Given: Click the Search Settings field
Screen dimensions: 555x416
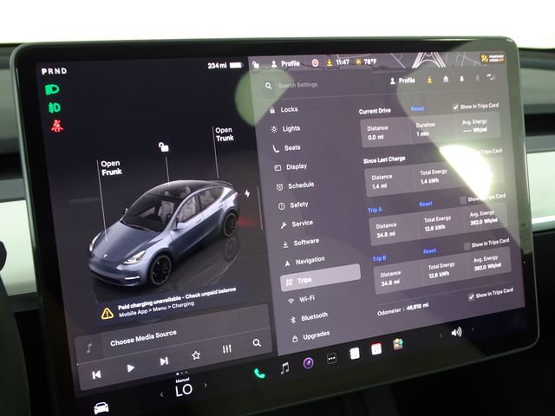Looking at the screenshot, I should 297,85.
